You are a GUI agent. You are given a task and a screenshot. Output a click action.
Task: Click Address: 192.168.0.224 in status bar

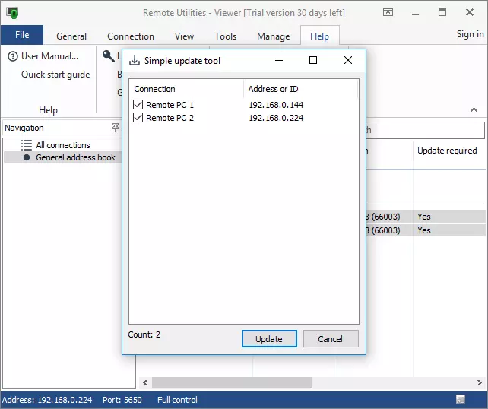click(x=47, y=400)
